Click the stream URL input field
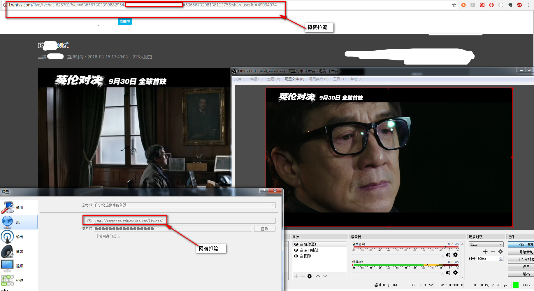 coord(185,221)
